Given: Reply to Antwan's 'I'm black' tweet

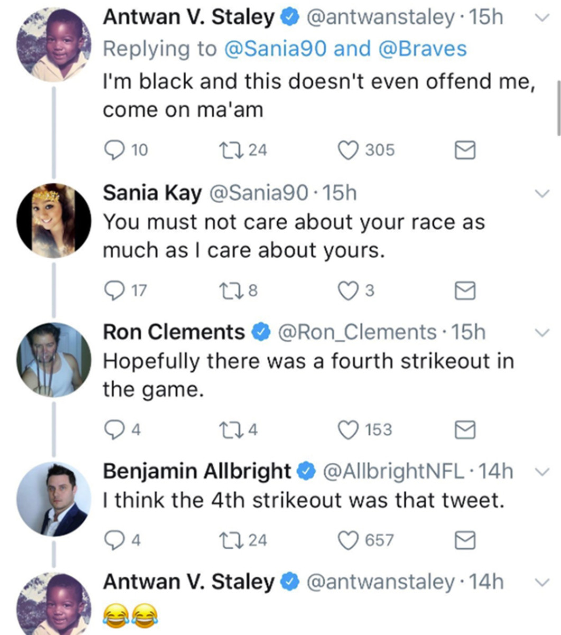Looking at the screenshot, I should 113,151.
